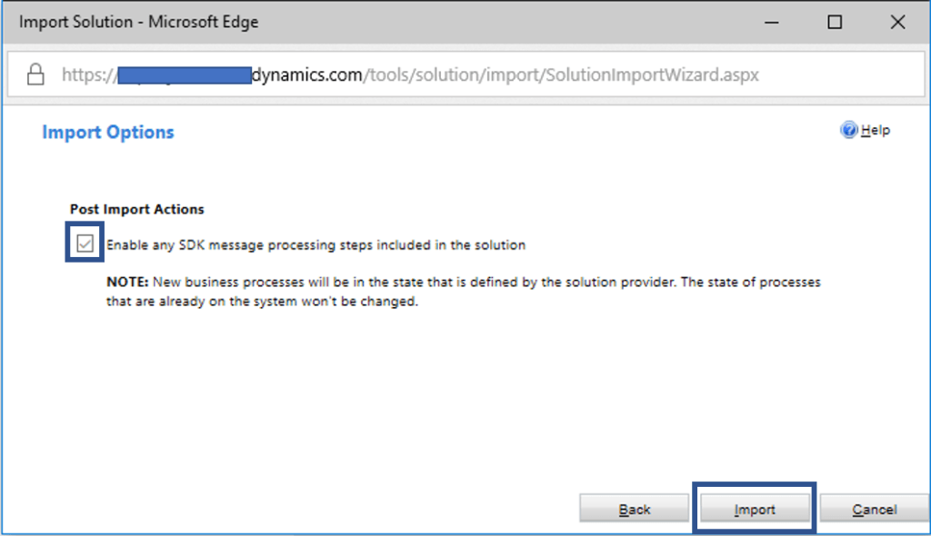Viewport: 931px width, 536px height.
Task: Cancel the solution import
Action: (875, 508)
